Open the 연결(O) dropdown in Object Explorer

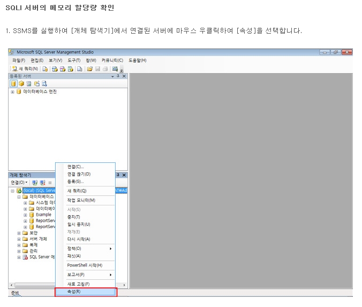pos(19,183)
